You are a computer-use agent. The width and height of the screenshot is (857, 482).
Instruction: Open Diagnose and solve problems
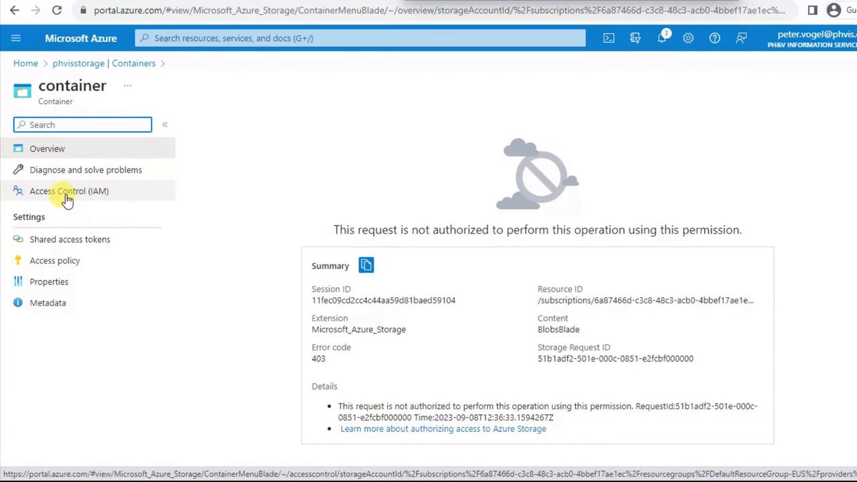point(88,169)
